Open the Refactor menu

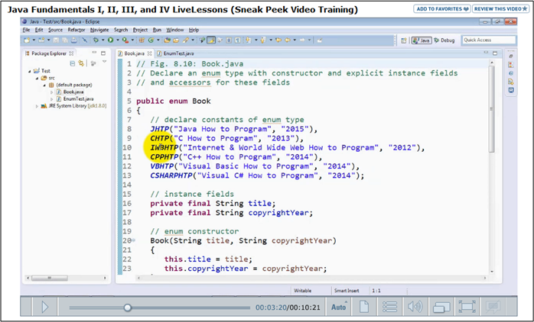click(77, 29)
